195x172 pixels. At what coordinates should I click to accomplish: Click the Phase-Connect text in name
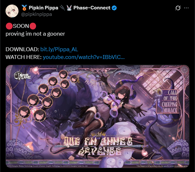[x=92, y=8]
